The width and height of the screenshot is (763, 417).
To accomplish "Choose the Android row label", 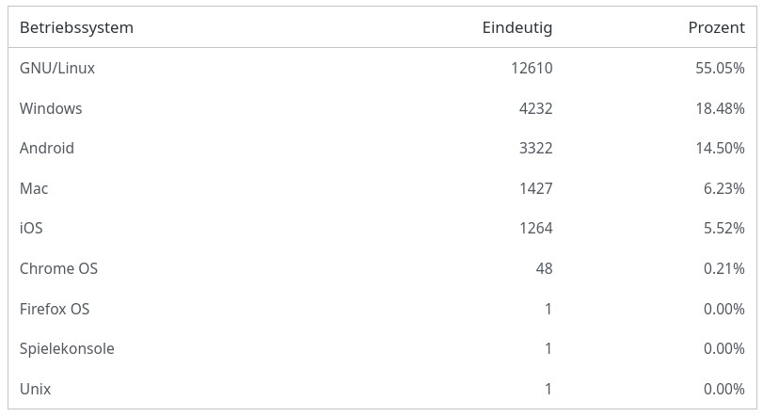I will click(x=47, y=148).
